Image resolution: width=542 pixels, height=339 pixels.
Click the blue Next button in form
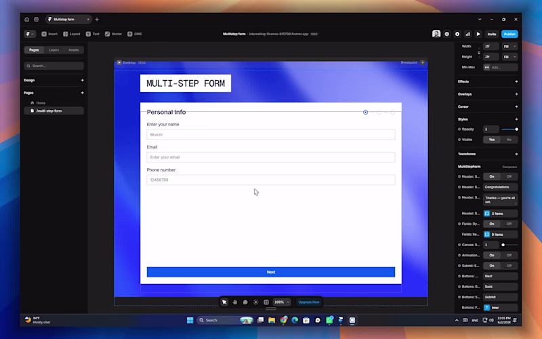[x=270, y=272]
